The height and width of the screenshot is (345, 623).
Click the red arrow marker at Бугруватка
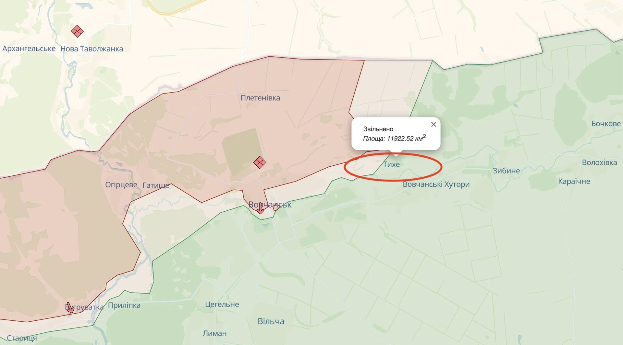point(70,308)
